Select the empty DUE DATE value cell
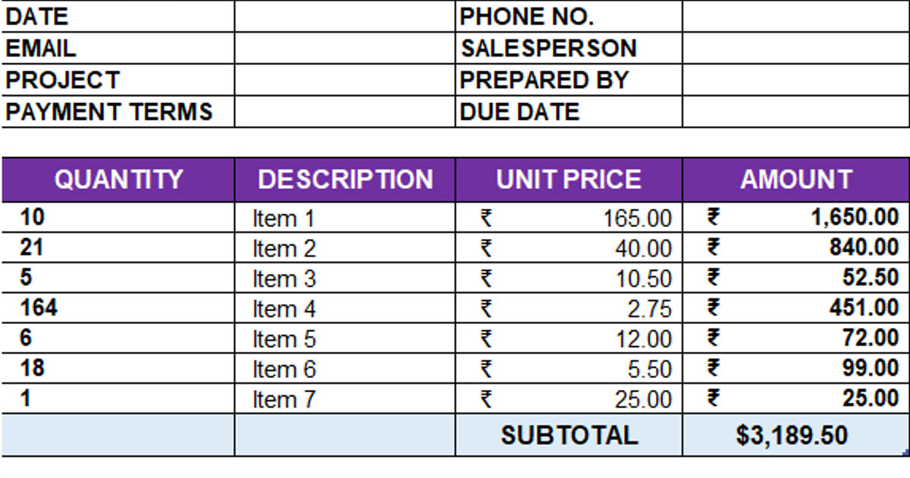910x478 pixels. coord(795,112)
